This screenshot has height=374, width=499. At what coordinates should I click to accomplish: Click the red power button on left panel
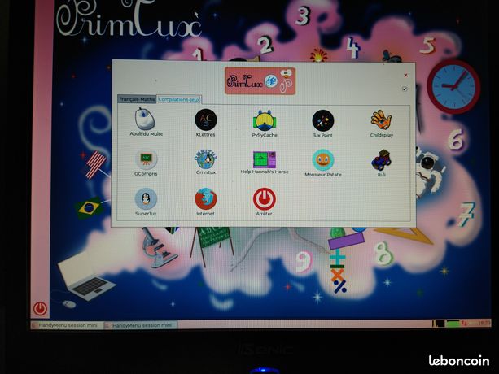pyautogui.click(x=41, y=308)
